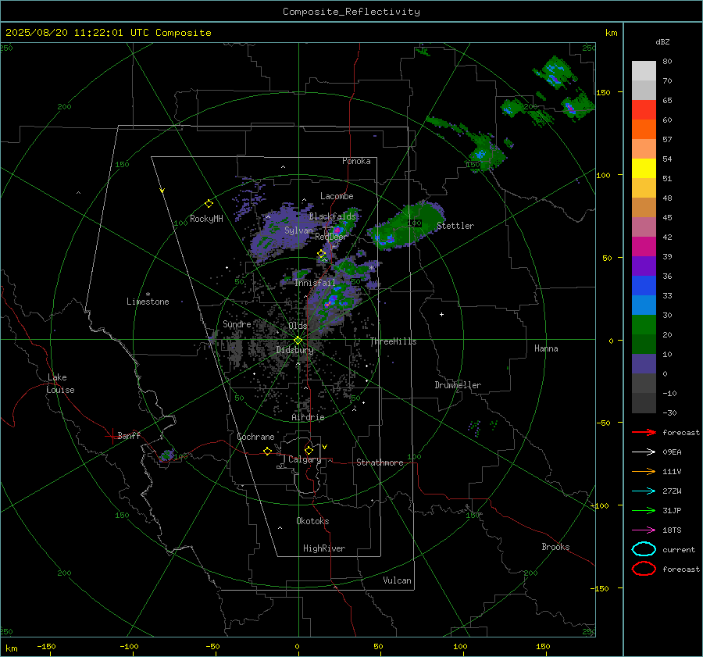Click the 'Airdrie' city label

click(x=308, y=417)
